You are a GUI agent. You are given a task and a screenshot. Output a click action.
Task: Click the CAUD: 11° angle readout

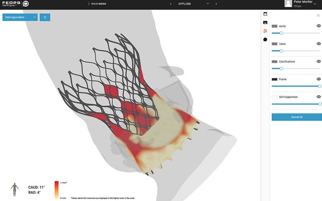(36, 187)
